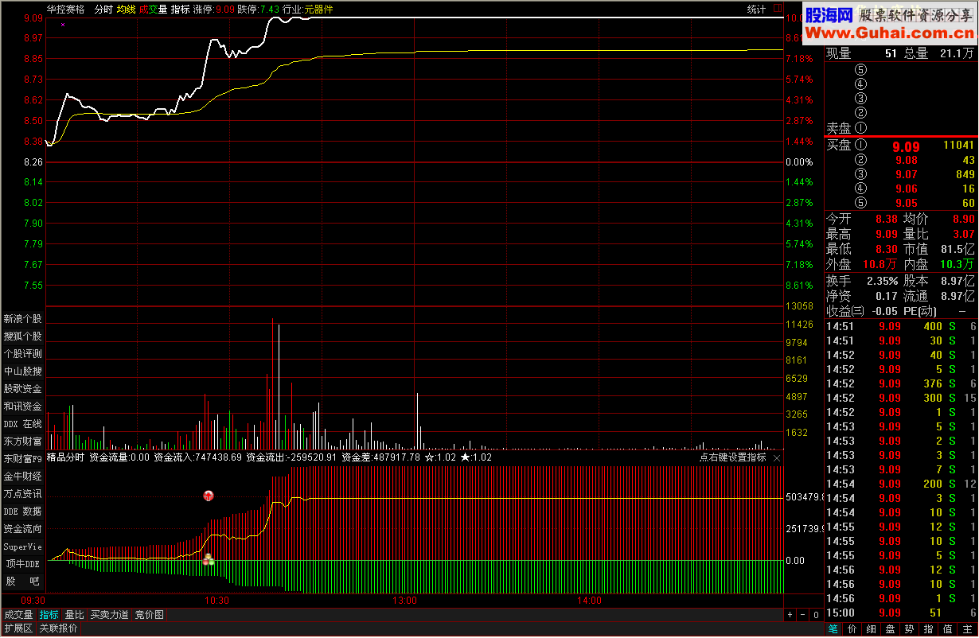Click the industry label 元器件

319,10
